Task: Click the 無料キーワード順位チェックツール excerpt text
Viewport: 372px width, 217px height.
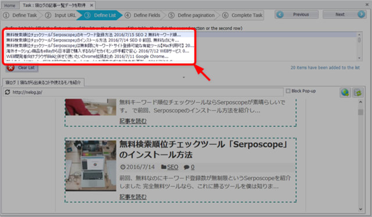Action: tap(202, 106)
